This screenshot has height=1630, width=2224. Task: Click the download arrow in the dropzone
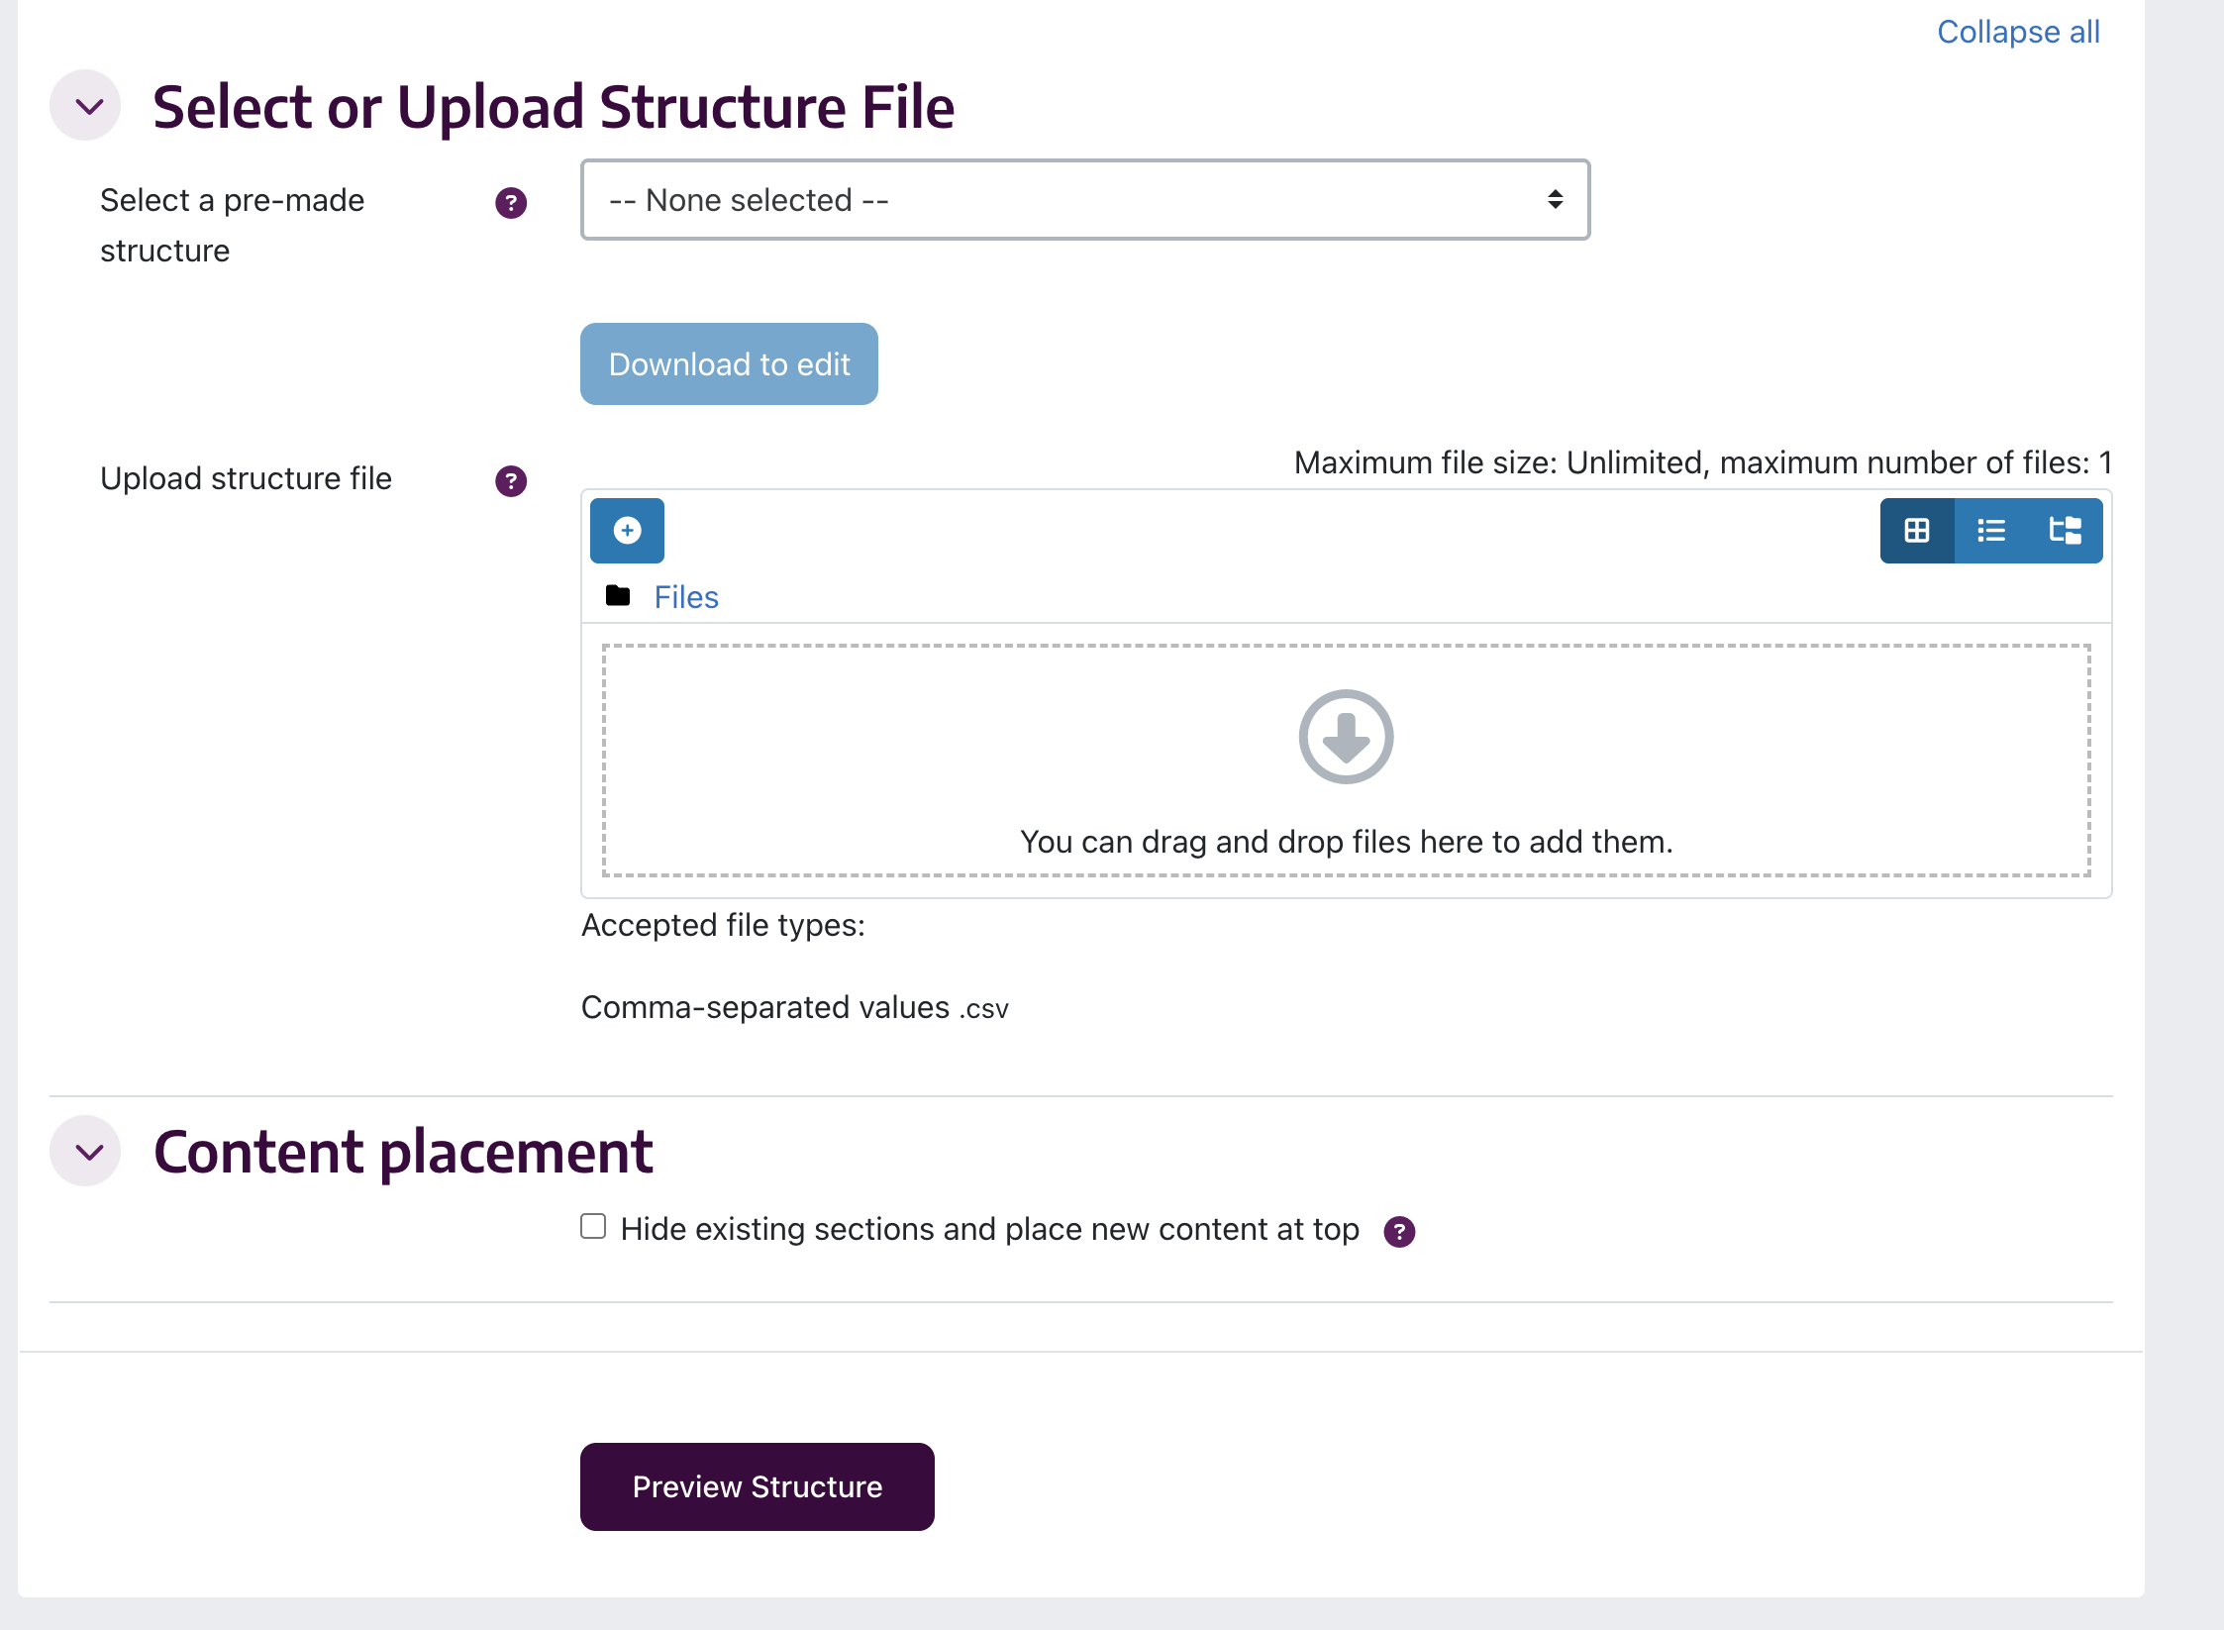(x=1345, y=737)
